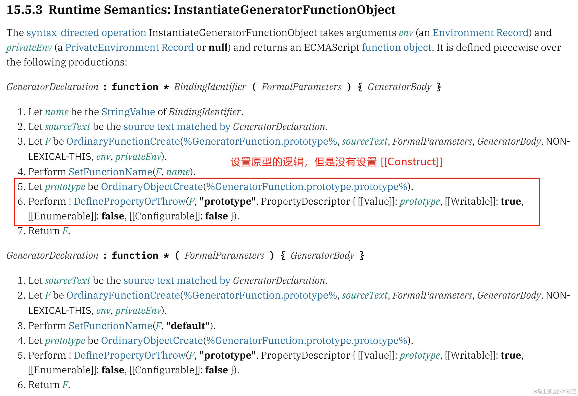Click the Environment Record link

tap(481, 33)
